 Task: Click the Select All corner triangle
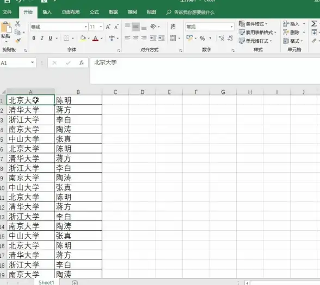coord(3,92)
